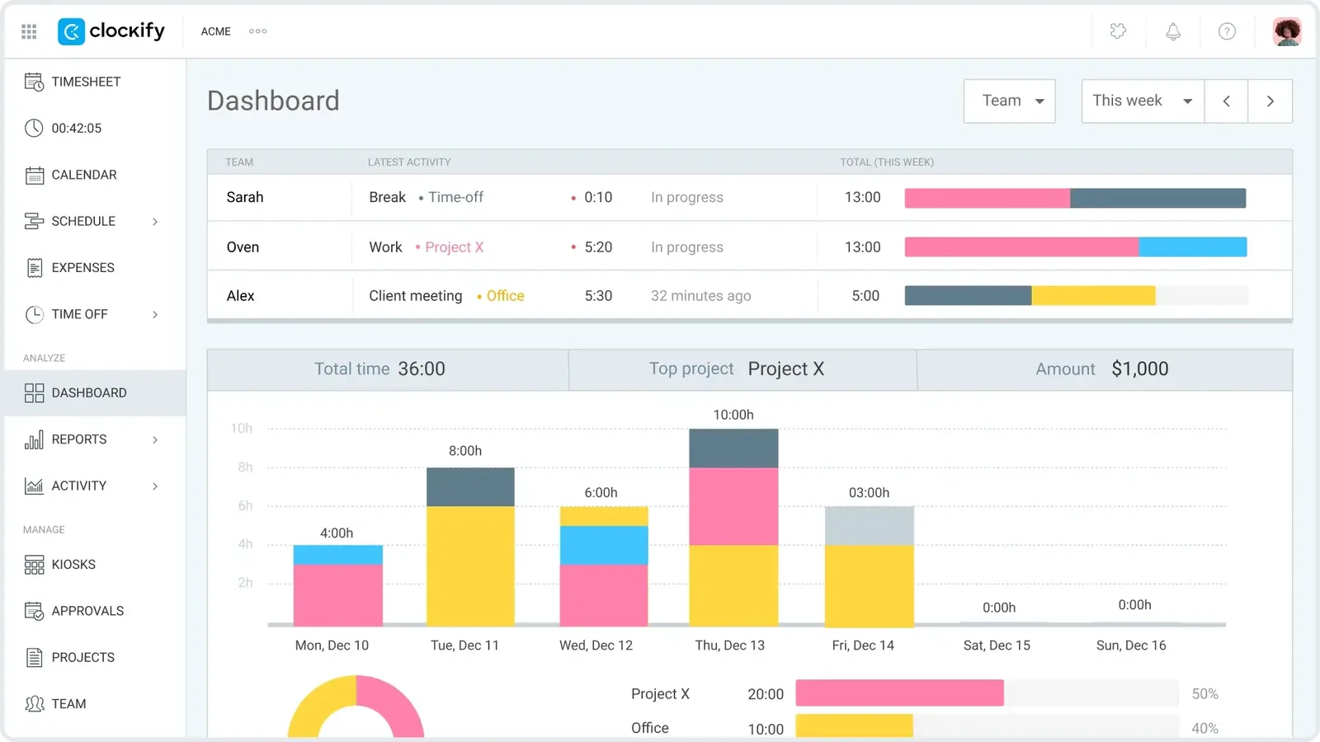Click Sarah's weekly total progress bar
The height and width of the screenshot is (742, 1320).
pyautogui.click(x=1075, y=198)
